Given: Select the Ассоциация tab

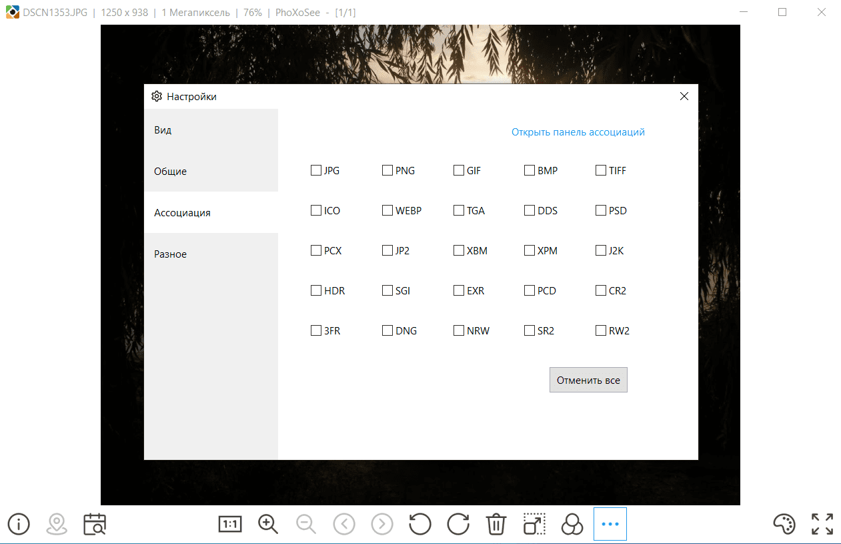Looking at the screenshot, I should tap(211, 212).
